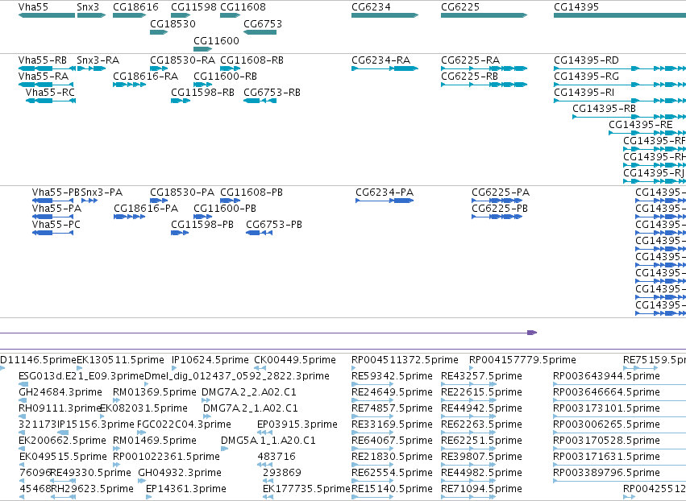This screenshot has height=501, width=686.
Task: Select the CK00449.5prime EST label
Action: [295, 360]
